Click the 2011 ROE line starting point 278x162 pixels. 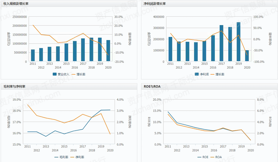(x=168, y=112)
